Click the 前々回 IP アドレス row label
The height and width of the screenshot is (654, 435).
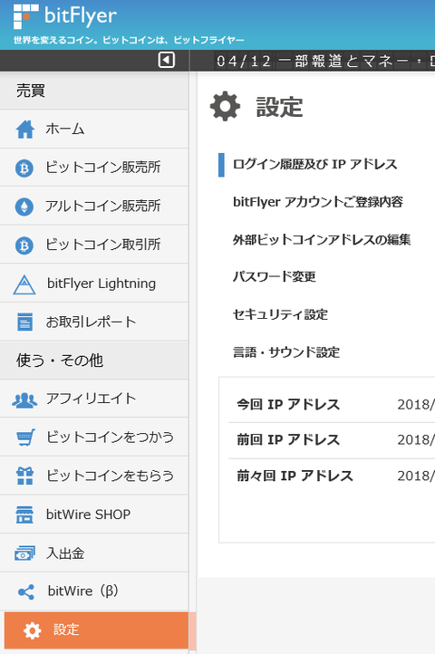(295, 476)
